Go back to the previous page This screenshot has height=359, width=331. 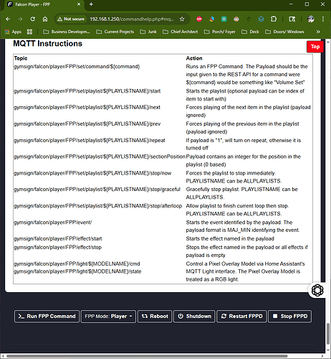pyautogui.click(x=8, y=19)
